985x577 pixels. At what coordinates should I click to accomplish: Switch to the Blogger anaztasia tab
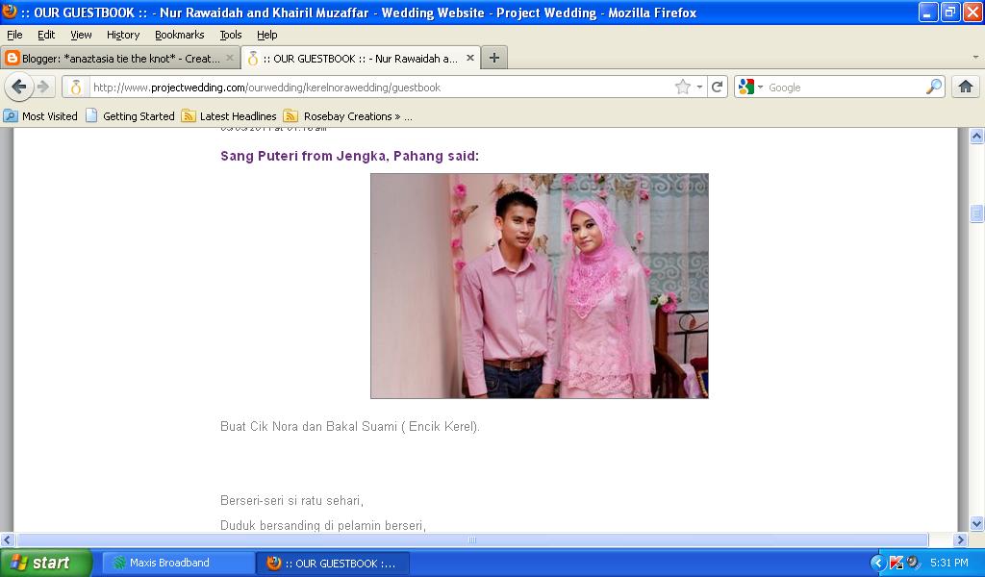(x=115, y=57)
